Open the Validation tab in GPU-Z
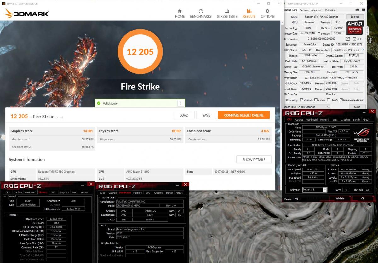This screenshot has height=263, width=378. [x=330, y=10]
